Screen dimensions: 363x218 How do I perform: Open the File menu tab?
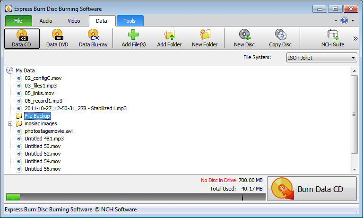(18, 21)
